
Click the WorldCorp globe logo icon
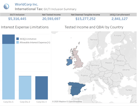tap(6, 6)
